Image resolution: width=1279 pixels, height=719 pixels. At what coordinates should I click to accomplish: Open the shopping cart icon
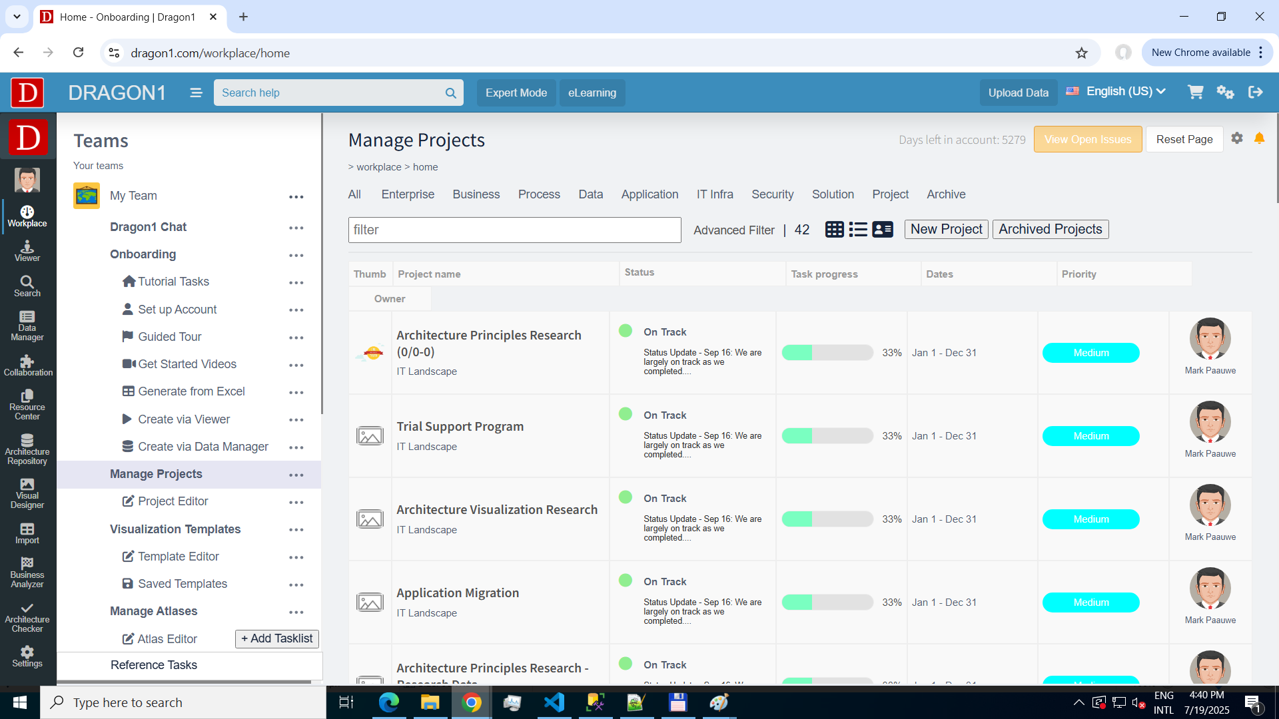(x=1196, y=92)
